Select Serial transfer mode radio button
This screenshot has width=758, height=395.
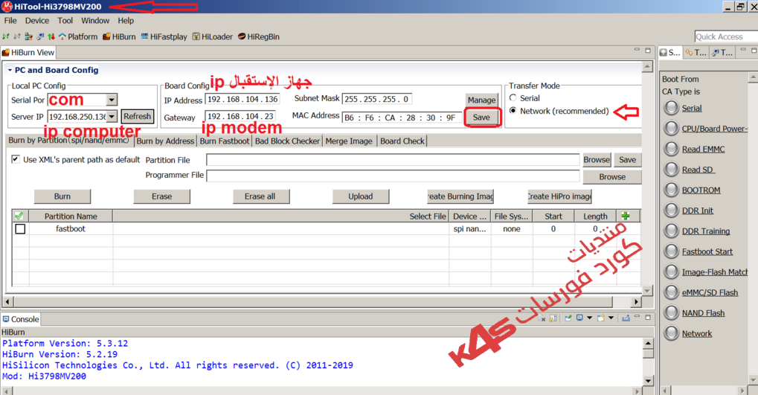pos(513,97)
